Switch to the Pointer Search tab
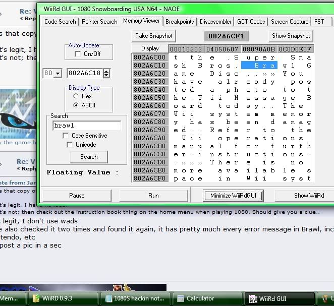 click(x=99, y=22)
